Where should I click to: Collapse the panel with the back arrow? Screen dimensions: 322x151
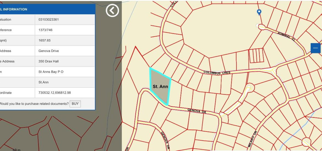[x=112, y=11]
